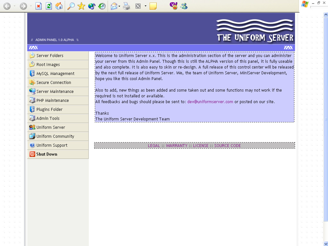Open the SOURCE CODE footer link
This screenshot has width=328, height=246.
click(228, 146)
